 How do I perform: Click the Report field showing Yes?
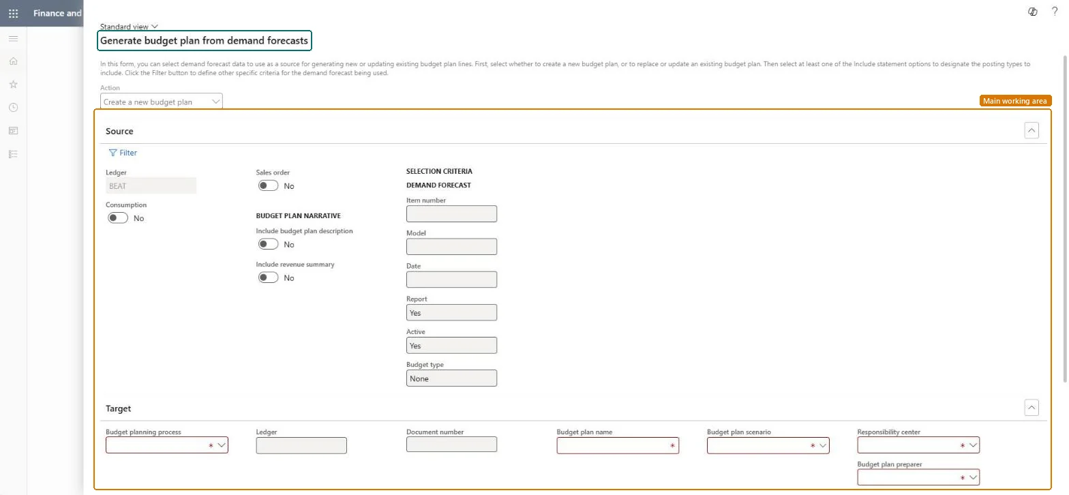[451, 312]
